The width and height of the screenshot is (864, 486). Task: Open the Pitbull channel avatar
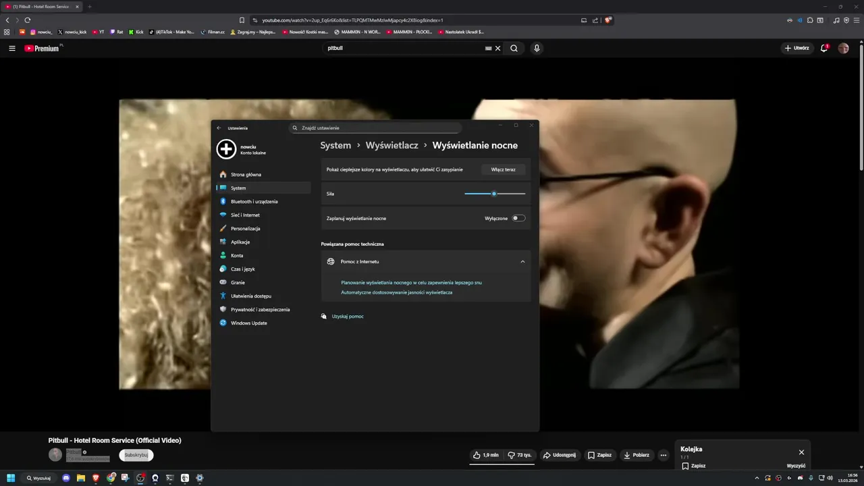point(55,455)
